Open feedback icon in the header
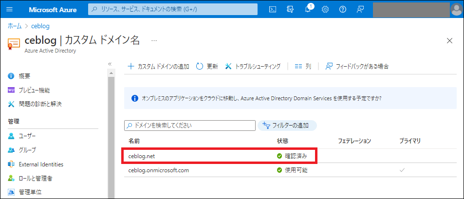The image size is (464, 199). click(x=360, y=9)
